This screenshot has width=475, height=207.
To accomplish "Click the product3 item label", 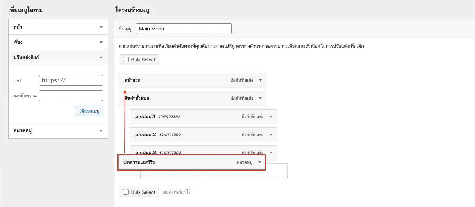I will click(146, 153).
